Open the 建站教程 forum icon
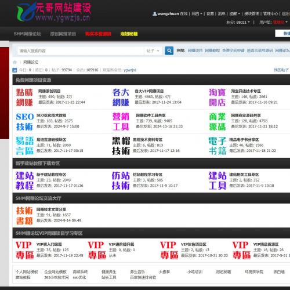 pyautogui.click(x=24, y=180)
